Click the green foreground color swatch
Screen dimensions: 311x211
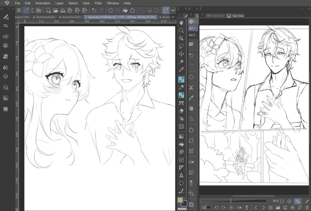180,200
